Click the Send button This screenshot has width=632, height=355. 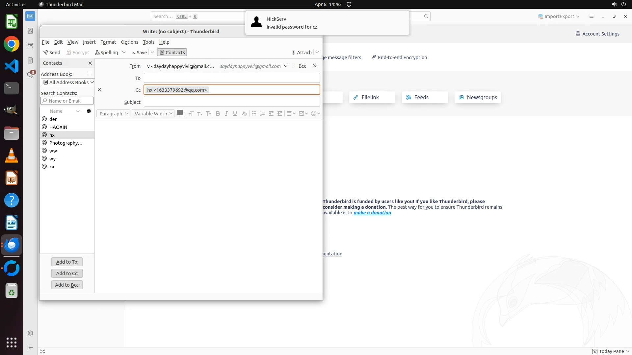coord(52,52)
